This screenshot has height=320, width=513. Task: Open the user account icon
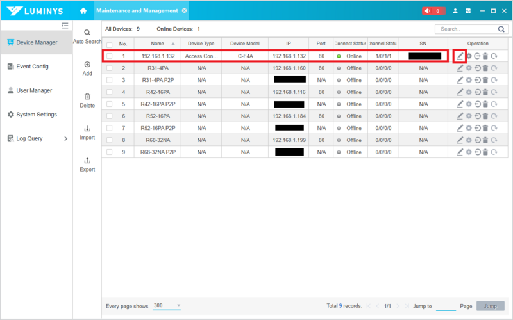[x=455, y=11]
